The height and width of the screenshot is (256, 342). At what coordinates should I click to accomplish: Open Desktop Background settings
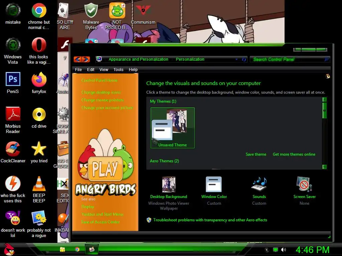[x=169, y=193]
